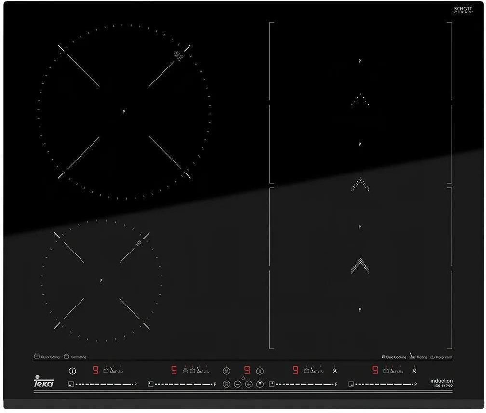Tap the pause (Stop&Go) button

tap(259, 371)
